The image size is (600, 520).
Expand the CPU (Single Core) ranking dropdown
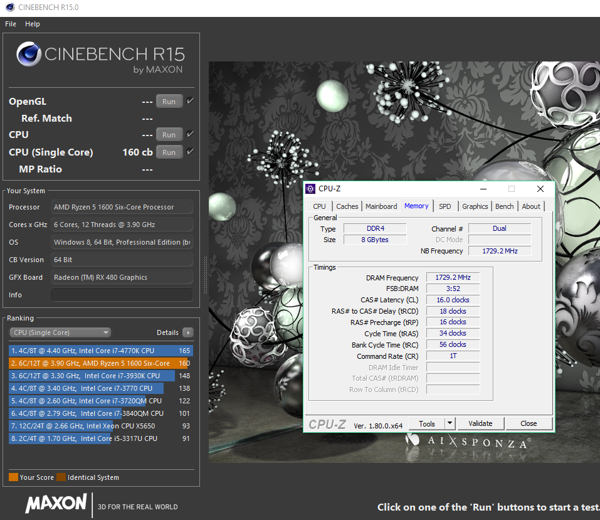[60, 332]
